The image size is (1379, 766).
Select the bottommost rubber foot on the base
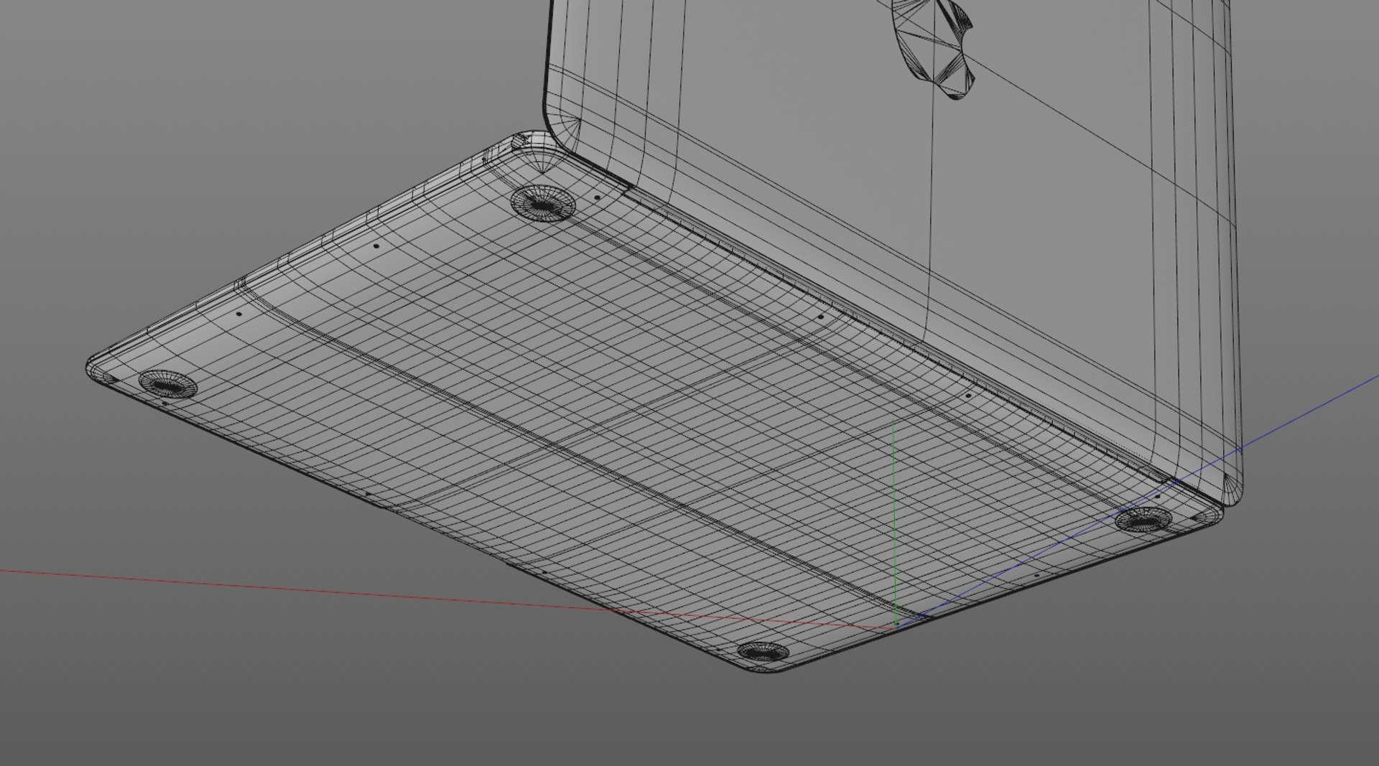763,651
